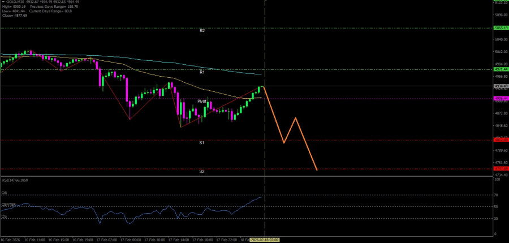The image size is (509, 243).
Task: Click the Close= 4877.69 label
Action: [15, 16]
